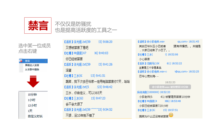This screenshot has width=219, height=138.
Task: Open sender 三水 at 9:47:23
Action: pos(85,98)
